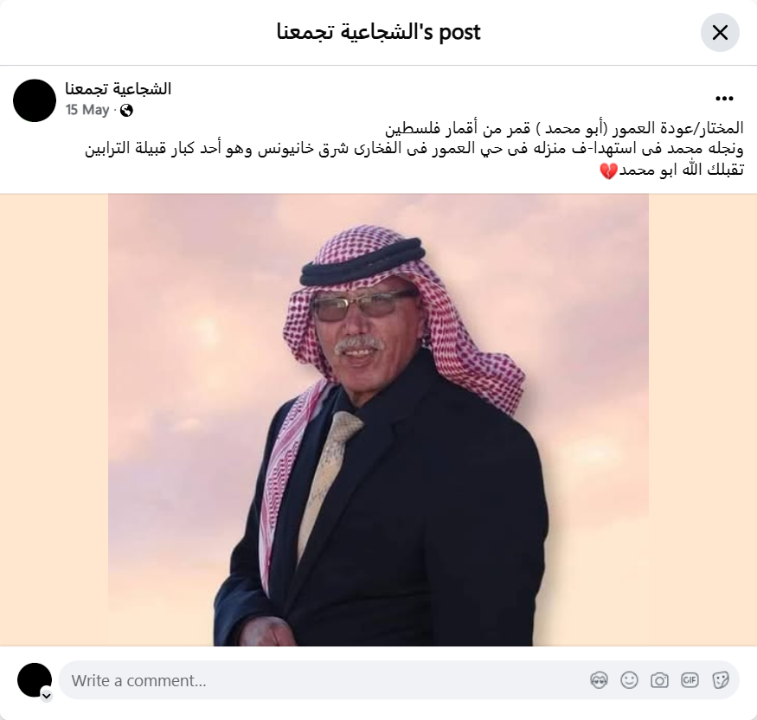The height and width of the screenshot is (720, 757).
Task: Click the broken heart emoji in post
Action: (608, 171)
